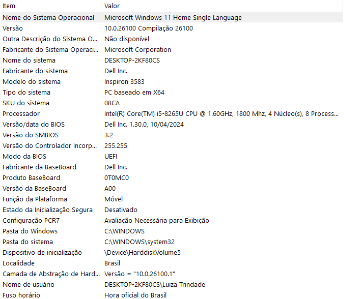Select the value 'Versão = "10.0.26100.1"'
The width and height of the screenshot is (362, 299).
[x=140, y=274]
